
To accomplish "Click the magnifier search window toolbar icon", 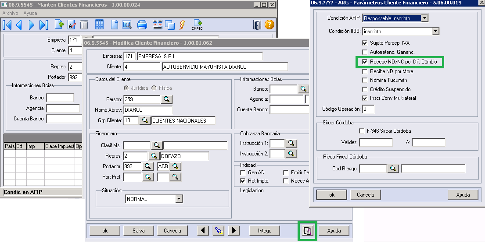I will point(127,25).
